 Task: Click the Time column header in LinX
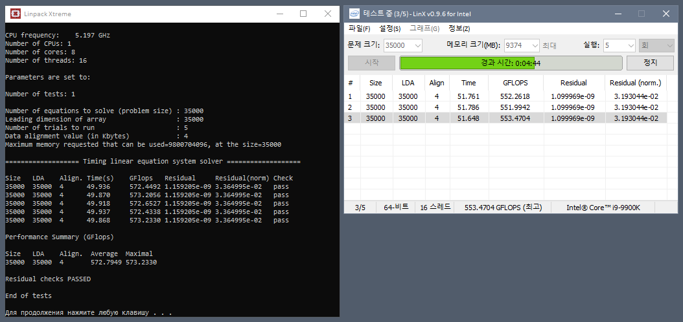469,83
